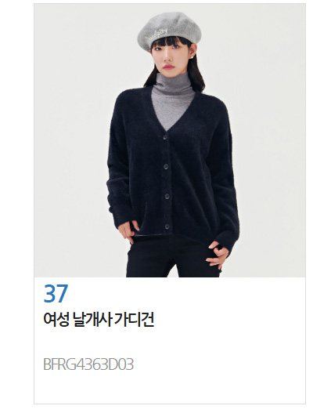Select the product code BFRG4363D03
The image size is (313, 413).
[x=88, y=364]
